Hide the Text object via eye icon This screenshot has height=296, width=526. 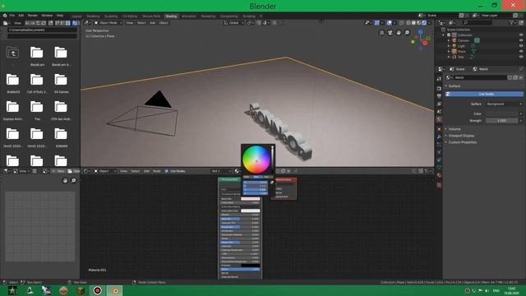coord(521,57)
